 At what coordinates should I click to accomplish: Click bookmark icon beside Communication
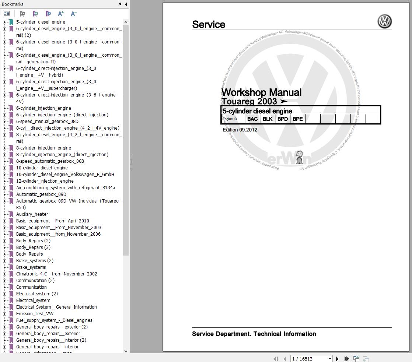[x=11, y=287]
